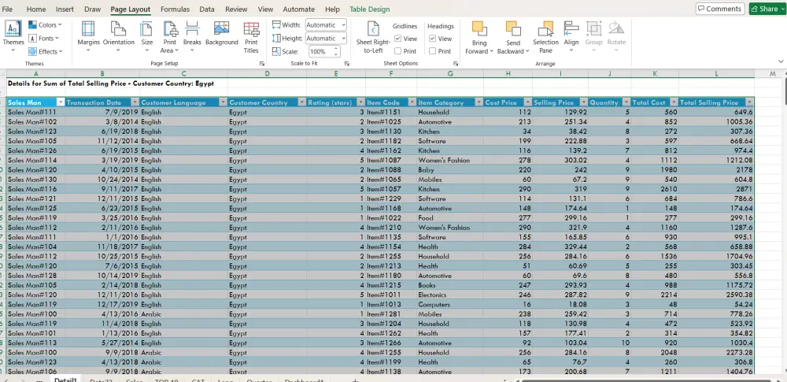
Task: Click Bring Forward icon
Action: [479, 28]
